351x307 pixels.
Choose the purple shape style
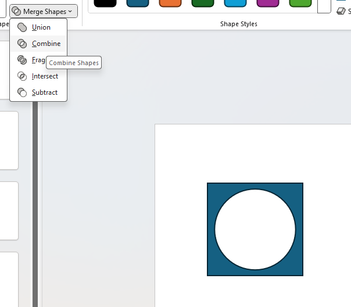[268, 3]
